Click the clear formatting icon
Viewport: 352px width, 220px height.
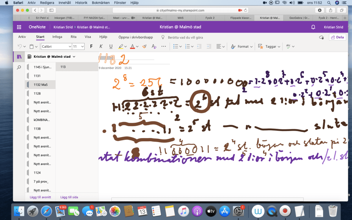(x=154, y=46)
